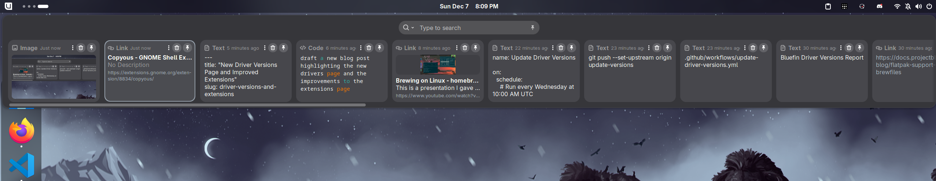Viewport: 936px width, 181px height.
Task: Pin the Image clipboard entry
Action: pyautogui.click(x=92, y=48)
